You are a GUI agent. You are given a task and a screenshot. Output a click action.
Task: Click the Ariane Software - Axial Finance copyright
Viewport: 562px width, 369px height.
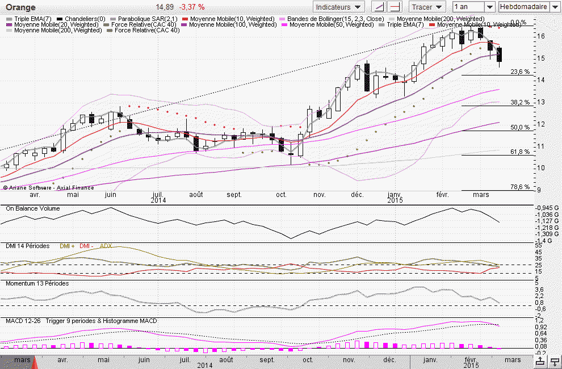(48, 187)
